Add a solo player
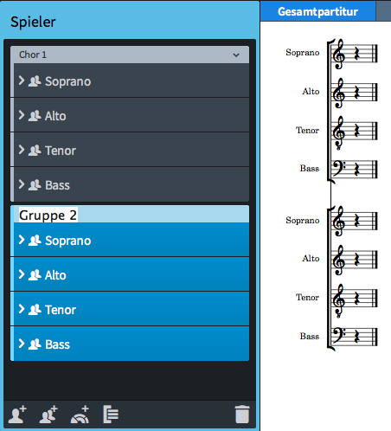391x431 pixels. [x=17, y=415]
